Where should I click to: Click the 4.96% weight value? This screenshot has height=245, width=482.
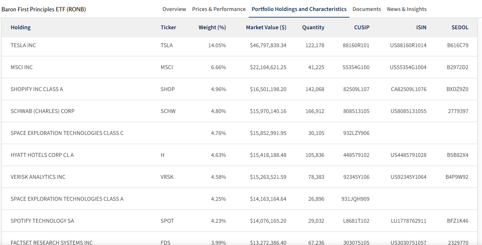click(218, 89)
